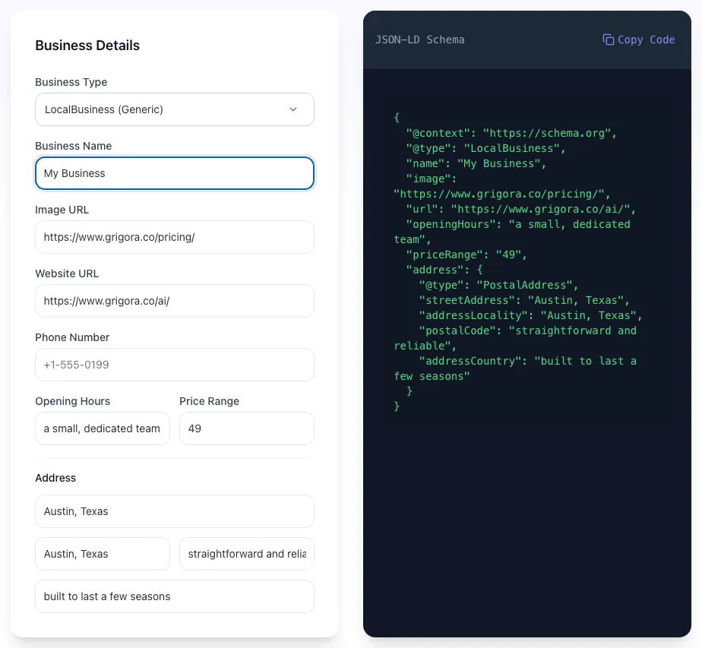Click the 'Address' section label
Image resolution: width=702 pixels, height=648 pixels.
(x=55, y=478)
